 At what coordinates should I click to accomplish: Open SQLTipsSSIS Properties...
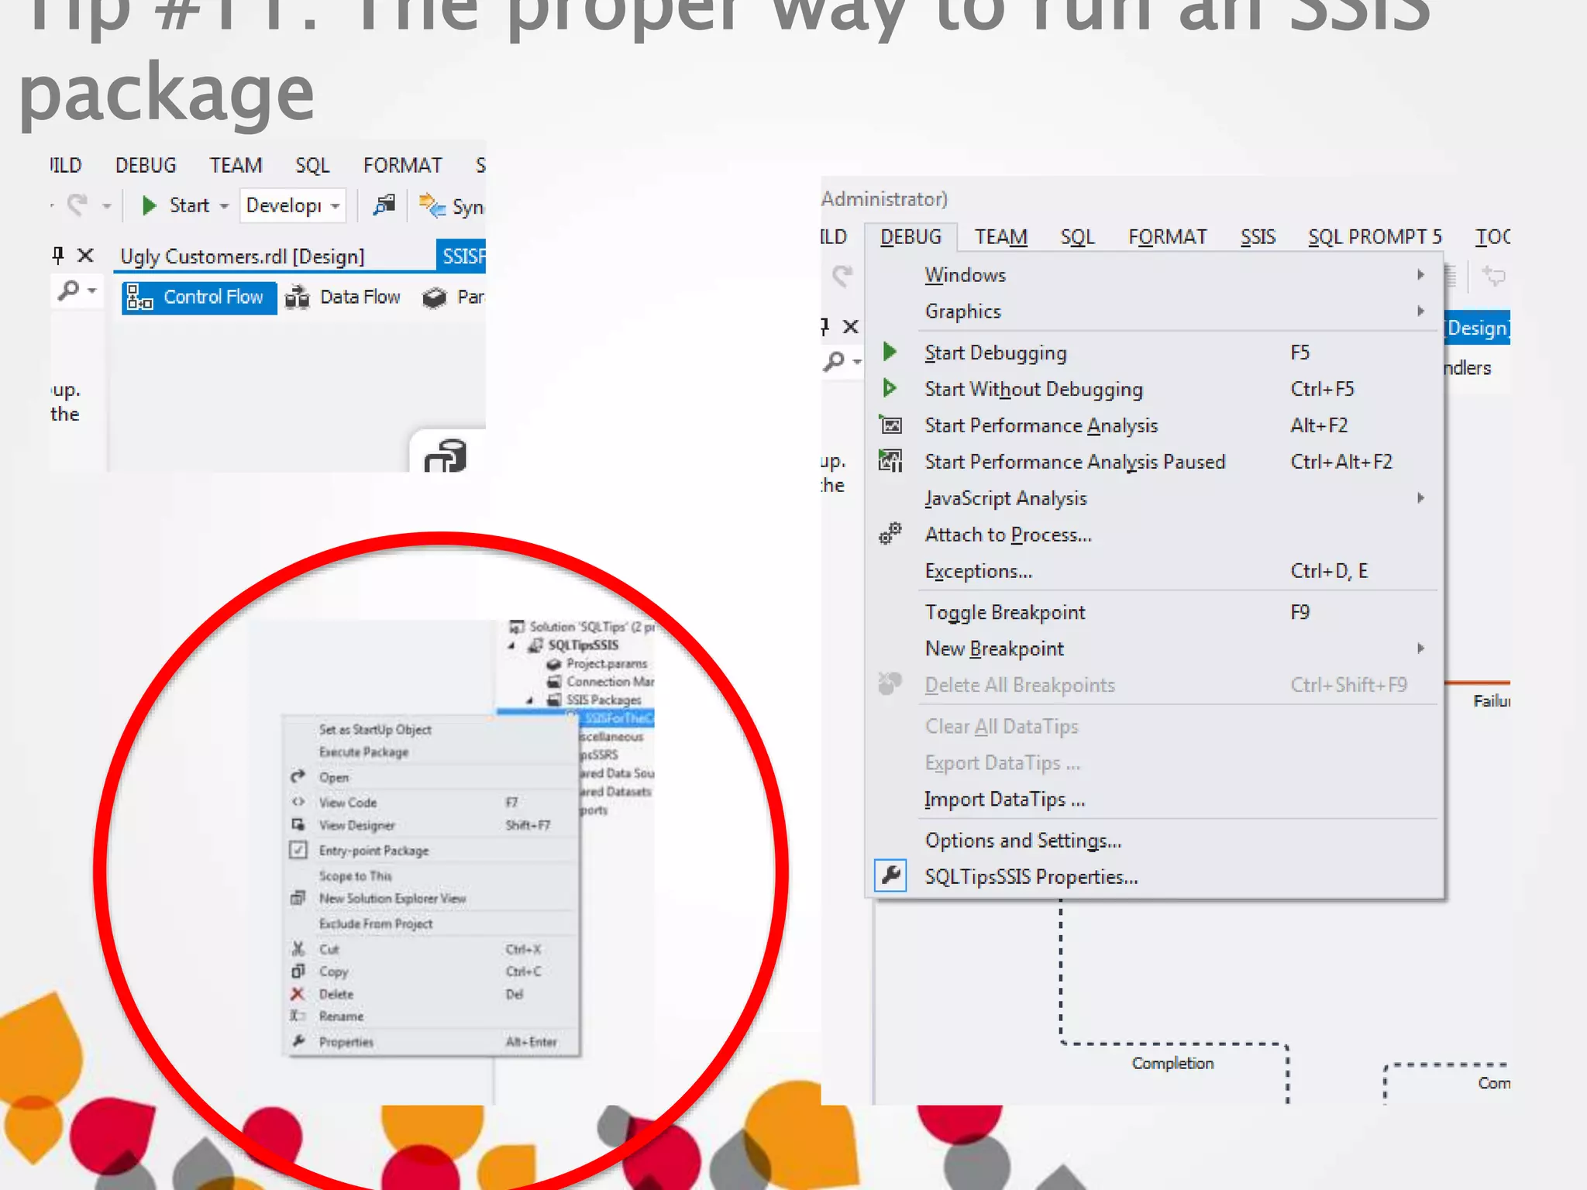point(1155,877)
